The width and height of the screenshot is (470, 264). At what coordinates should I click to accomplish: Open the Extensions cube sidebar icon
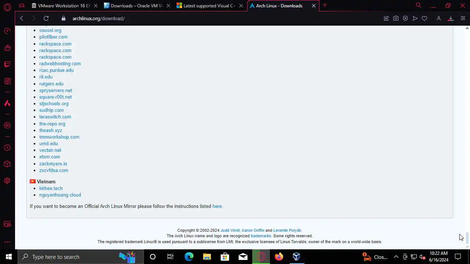[7, 164]
